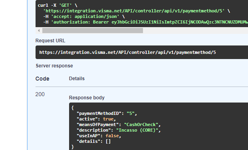This screenshot has width=248, height=150.
Task: Click the authorization Bearer token line
Action: tap(145, 22)
